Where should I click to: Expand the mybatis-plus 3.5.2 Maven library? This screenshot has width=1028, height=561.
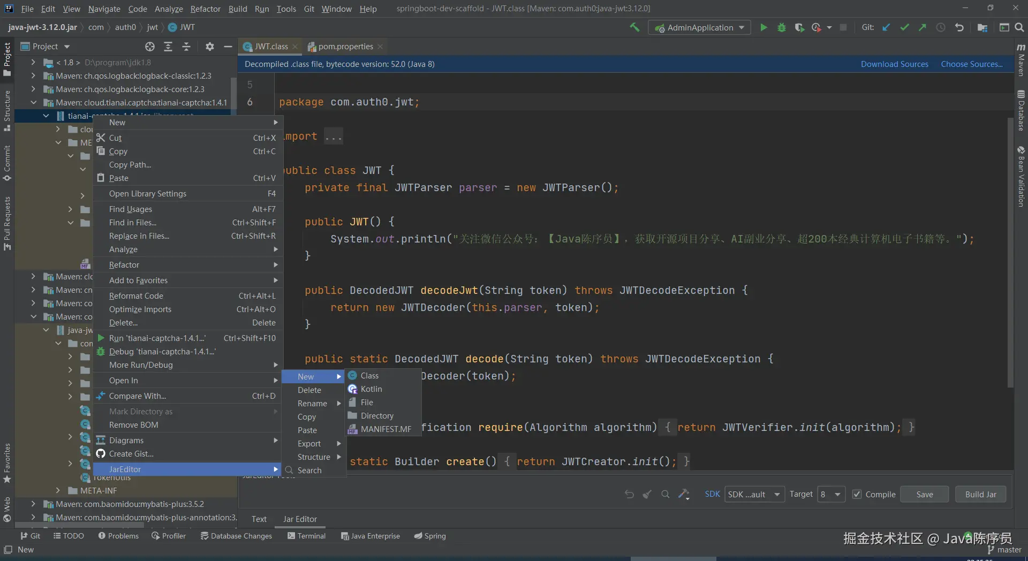point(33,504)
